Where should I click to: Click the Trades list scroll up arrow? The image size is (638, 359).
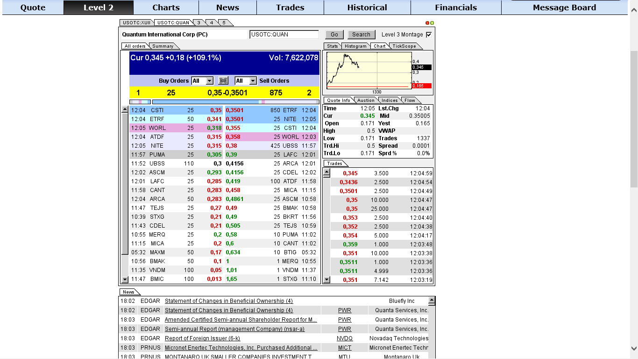(326, 172)
